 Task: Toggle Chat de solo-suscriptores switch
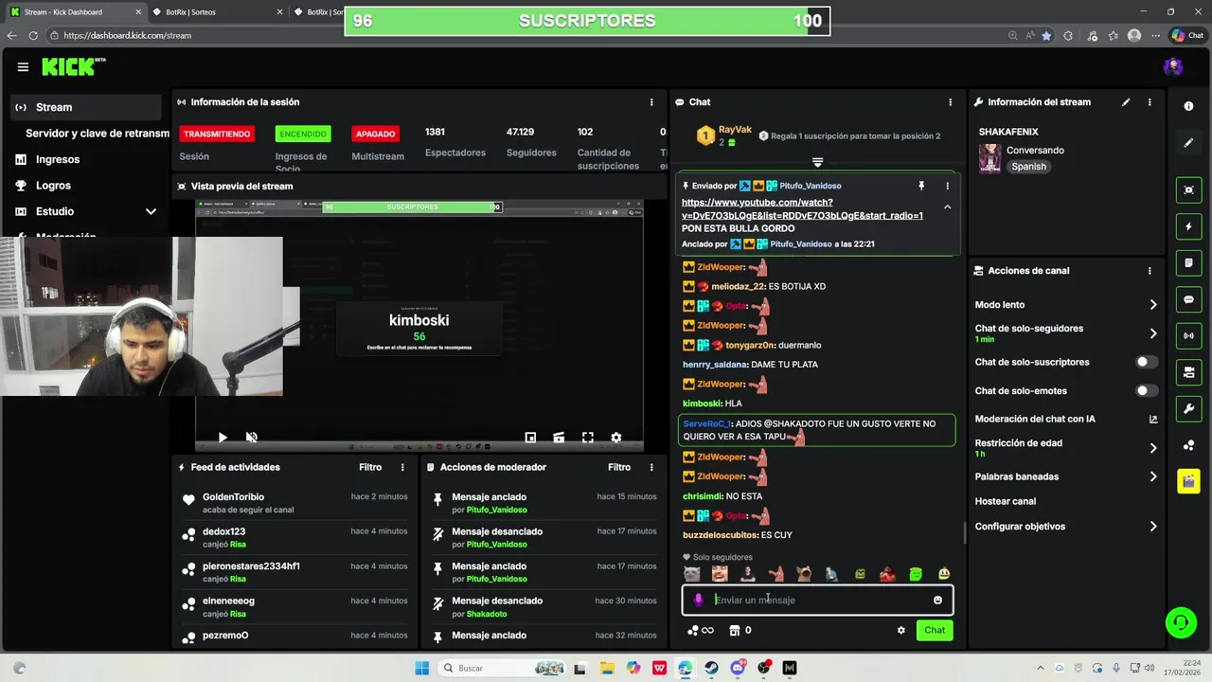click(1147, 363)
